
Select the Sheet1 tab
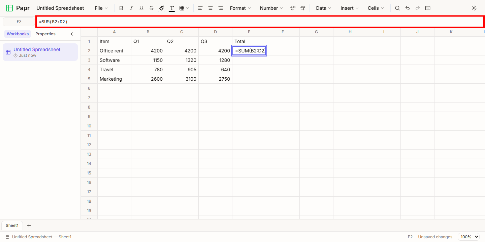point(12,226)
